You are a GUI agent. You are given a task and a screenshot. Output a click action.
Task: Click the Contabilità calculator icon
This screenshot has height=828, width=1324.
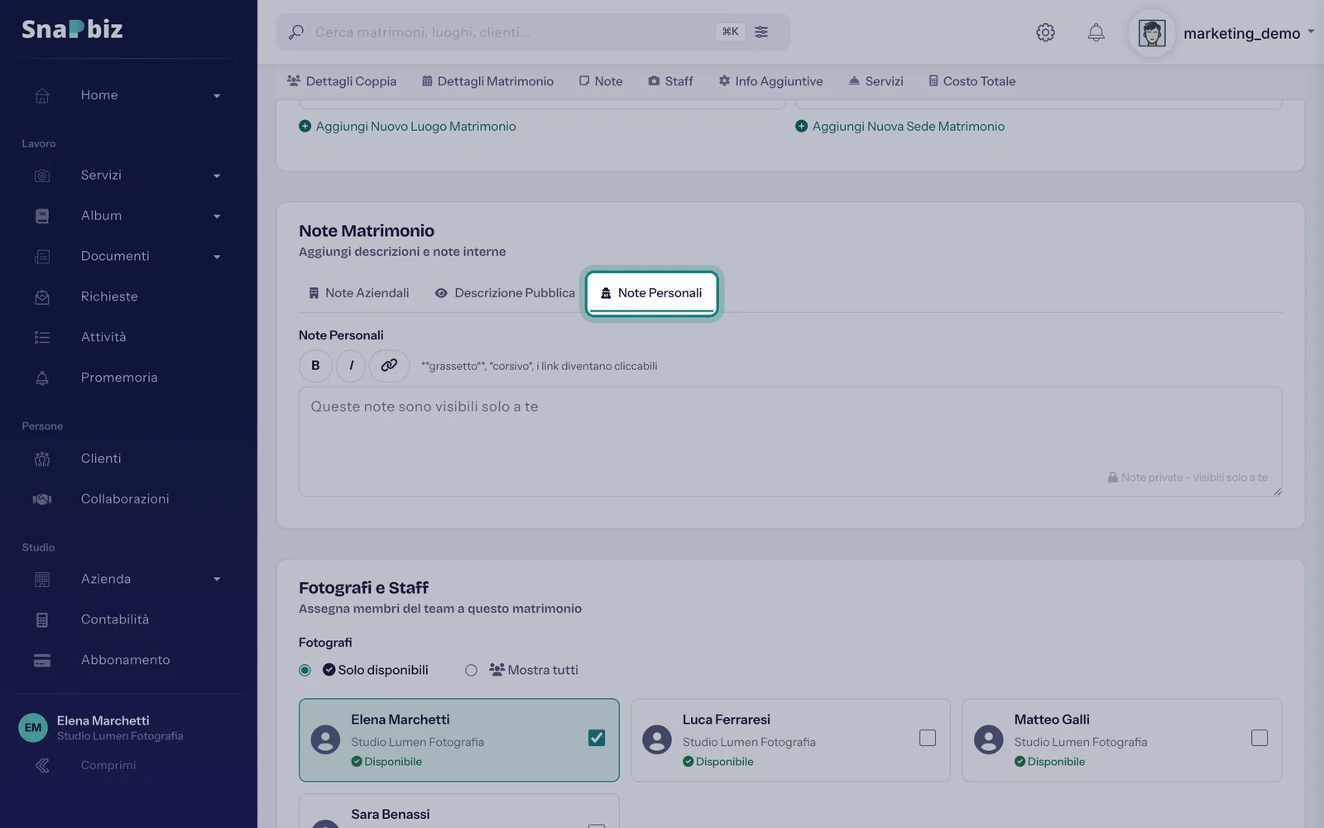tap(42, 619)
